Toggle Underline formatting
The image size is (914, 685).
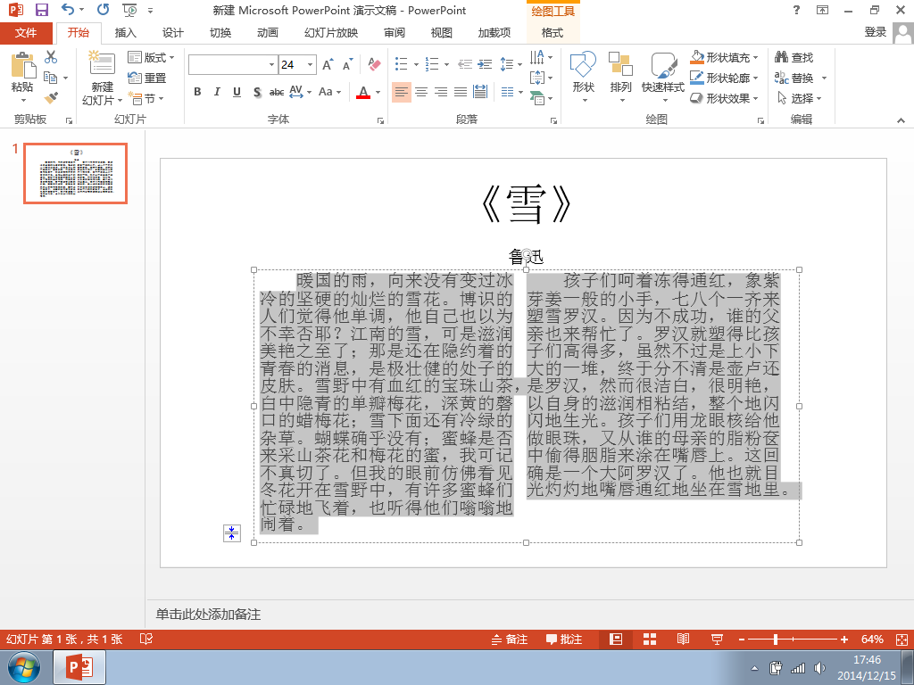point(237,92)
